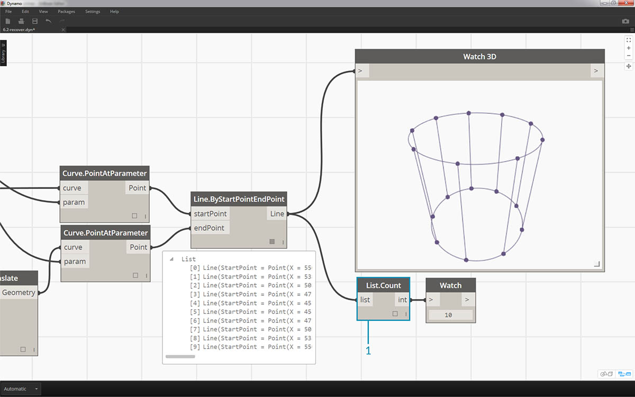The height and width of the screenshot is (397, 635).
Task: Click the Zoom to Fit icon
Action: [629, 40]
